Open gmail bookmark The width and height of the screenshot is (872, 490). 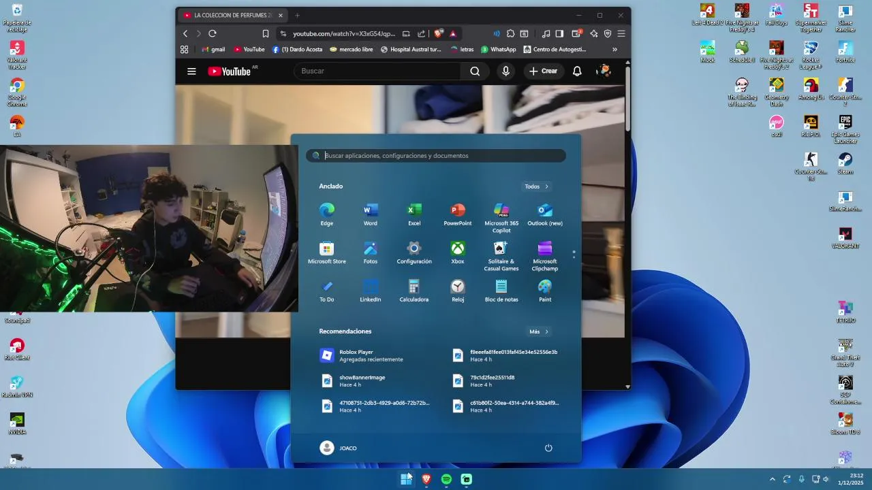213,50
